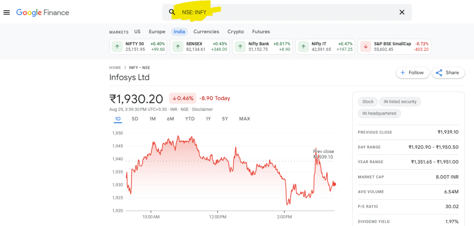Click the IN listed security tag
The image size is (474, 226).
(x=400, y=102)
